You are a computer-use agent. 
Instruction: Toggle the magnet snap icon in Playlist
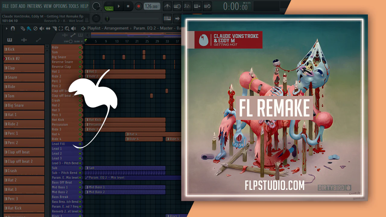coord(13,28)
